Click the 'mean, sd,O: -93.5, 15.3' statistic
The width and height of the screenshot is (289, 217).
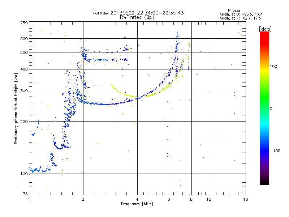tap(241, 14)
